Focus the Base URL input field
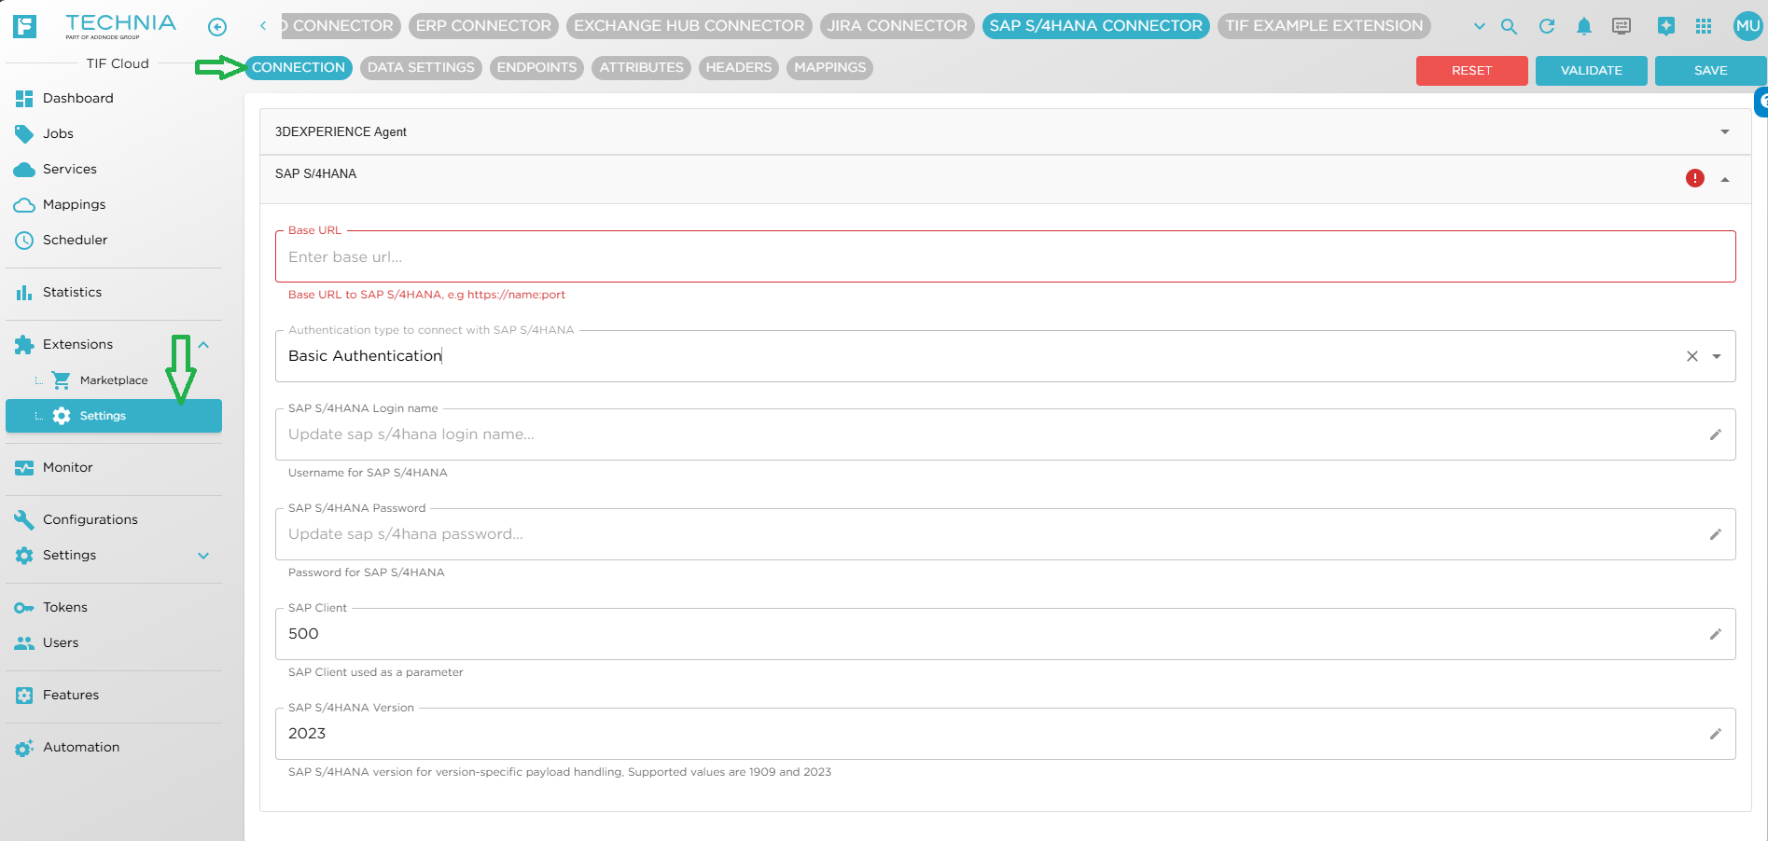 click(1005, 257)
